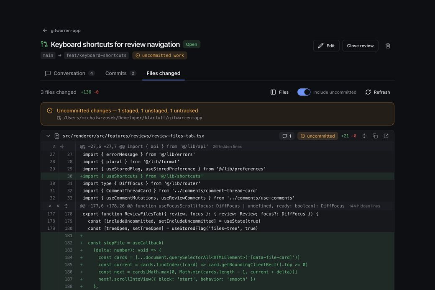This screenshot has height=290, width=435.
Task: Click the pencil icon in Edit button
Action: (x=321, y=46)
